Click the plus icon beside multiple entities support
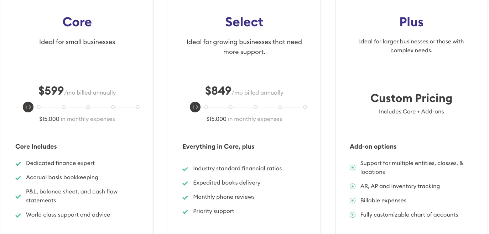The height and width of the screenshot is (234, 489). pos(353,167)
